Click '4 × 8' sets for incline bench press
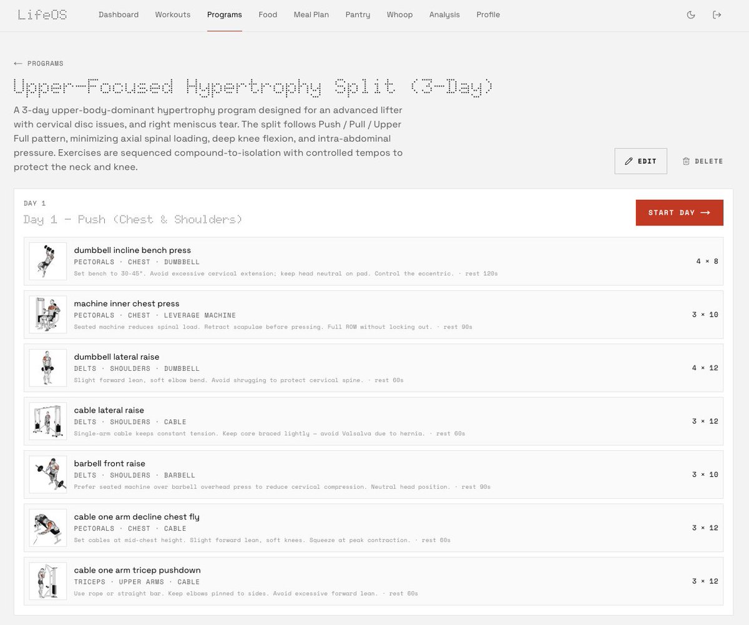The image size is (749, 625). [x=707, y=262]
